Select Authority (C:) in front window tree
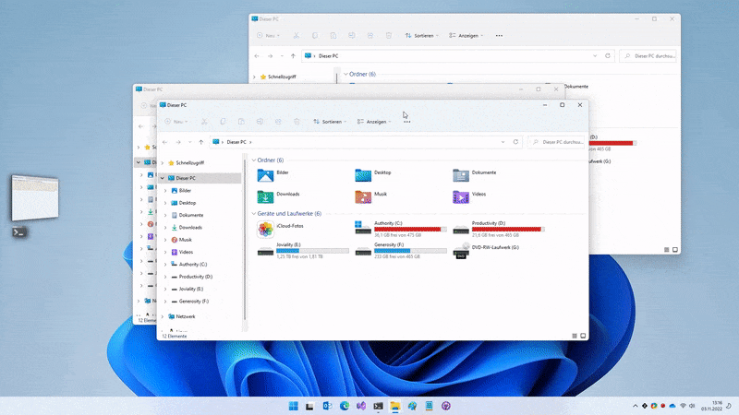 pos(193,265)
